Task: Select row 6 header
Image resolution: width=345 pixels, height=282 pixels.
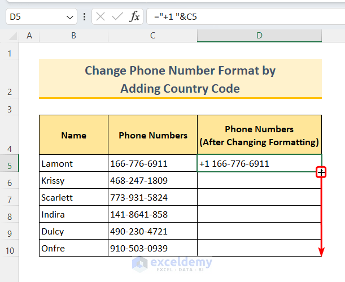Action: click(x=10, y=180)
